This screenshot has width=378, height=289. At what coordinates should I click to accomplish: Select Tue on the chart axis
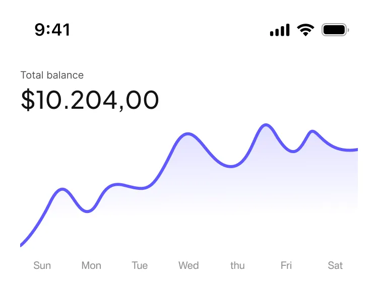click(x=140, y=265)
